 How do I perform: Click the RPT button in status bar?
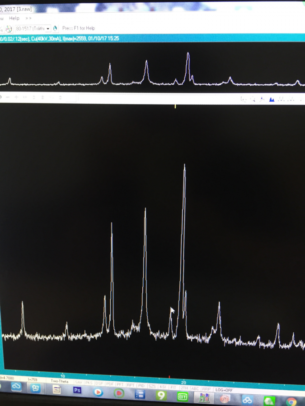click(x=131, y=385)
